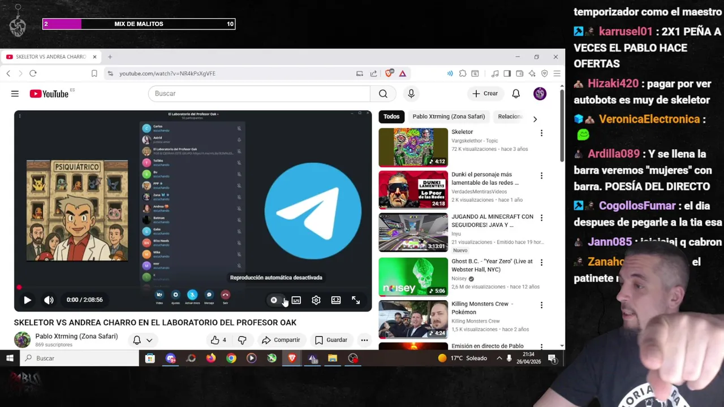Start voice search with the microphone icon

tap(411, 94)
